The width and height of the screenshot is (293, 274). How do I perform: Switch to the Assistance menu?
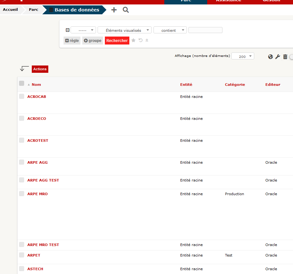pyautogui.click(x=228, y=1)
